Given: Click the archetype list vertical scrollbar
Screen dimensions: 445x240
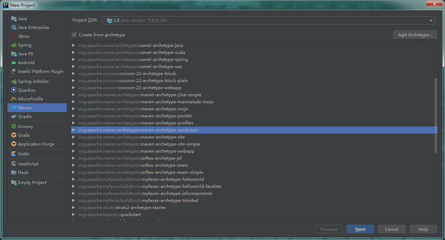Looking at the screenshot, I should 436,116.
